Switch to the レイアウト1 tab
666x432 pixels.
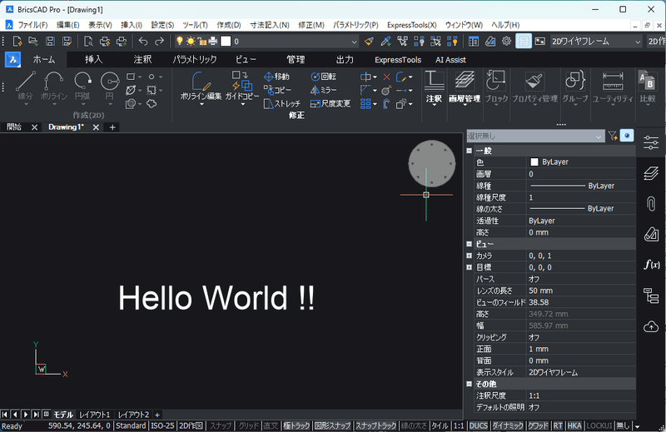pos(95,415)
